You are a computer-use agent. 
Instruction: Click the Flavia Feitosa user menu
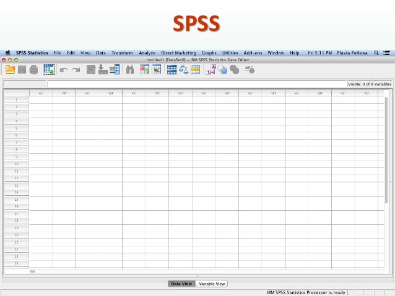coord(352,53)
